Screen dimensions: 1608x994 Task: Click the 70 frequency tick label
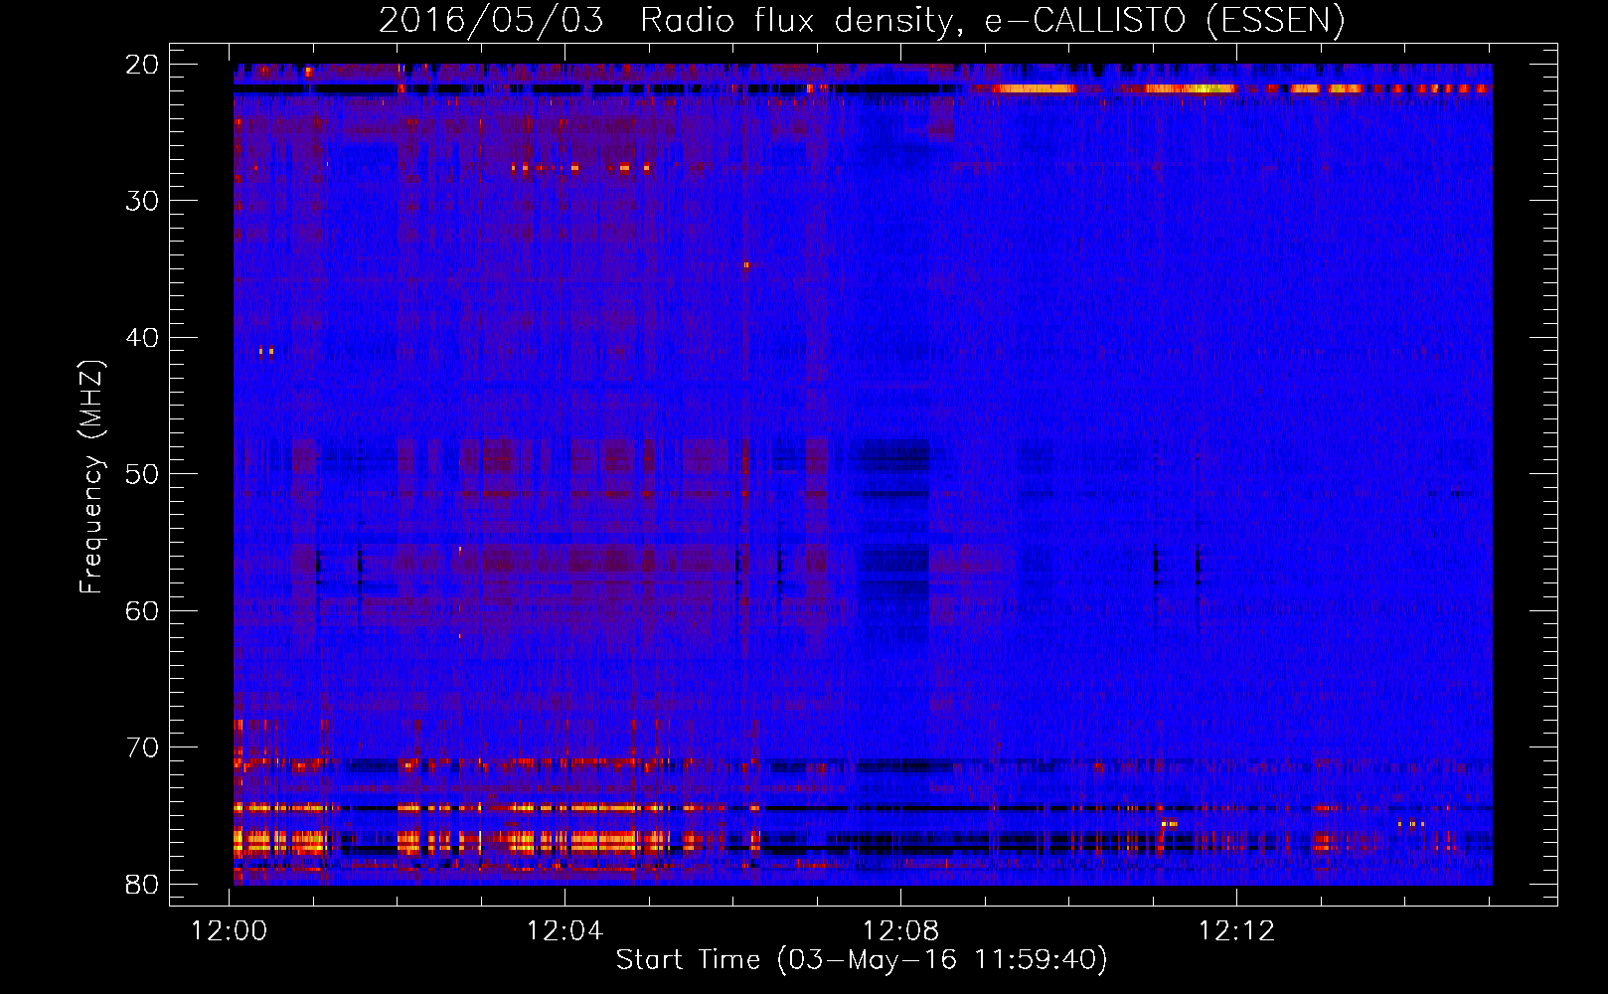143,747
